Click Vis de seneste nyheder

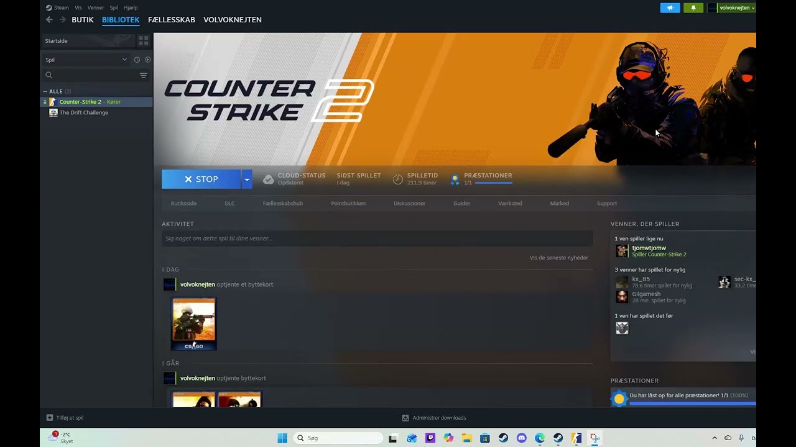click(558, 258)
